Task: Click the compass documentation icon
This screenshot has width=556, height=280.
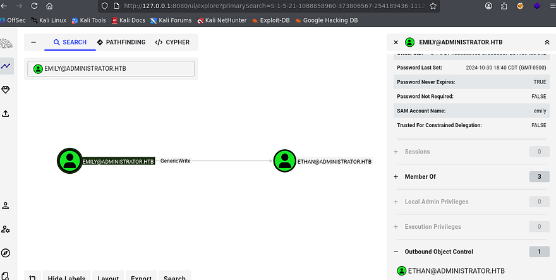Action: (x=6, y=253)
